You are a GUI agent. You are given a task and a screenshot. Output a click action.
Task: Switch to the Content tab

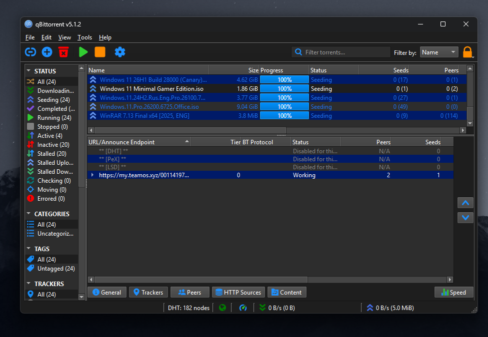pyautogui.click(x=286, y=292)
